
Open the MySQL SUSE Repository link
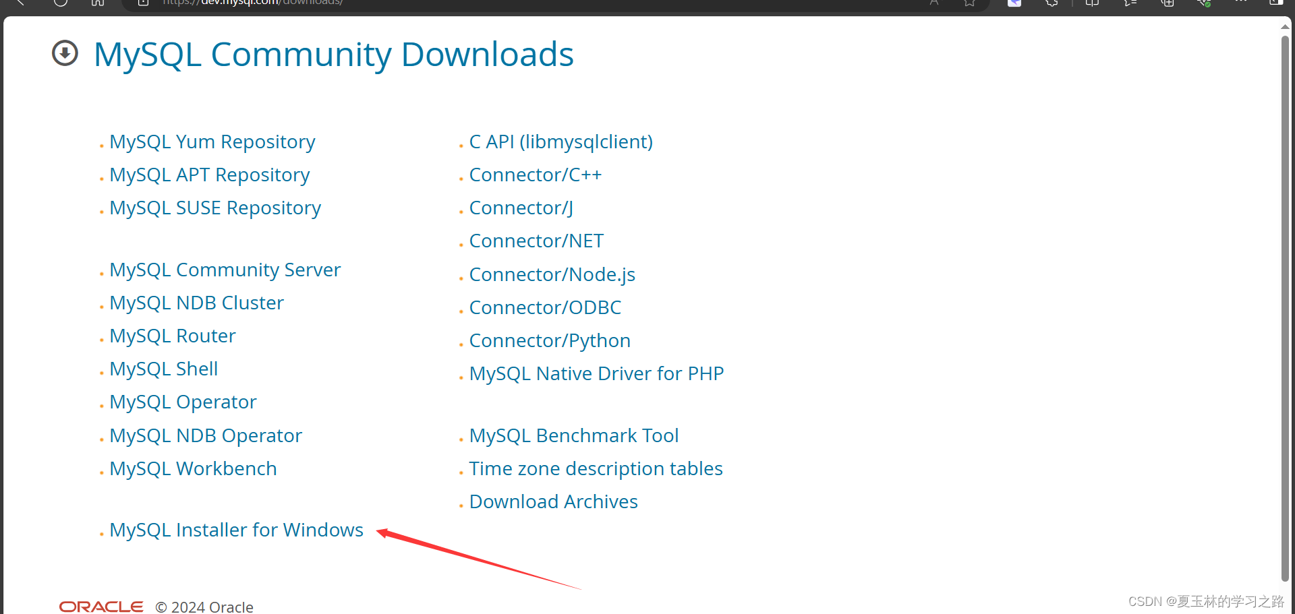coord(214,208)
